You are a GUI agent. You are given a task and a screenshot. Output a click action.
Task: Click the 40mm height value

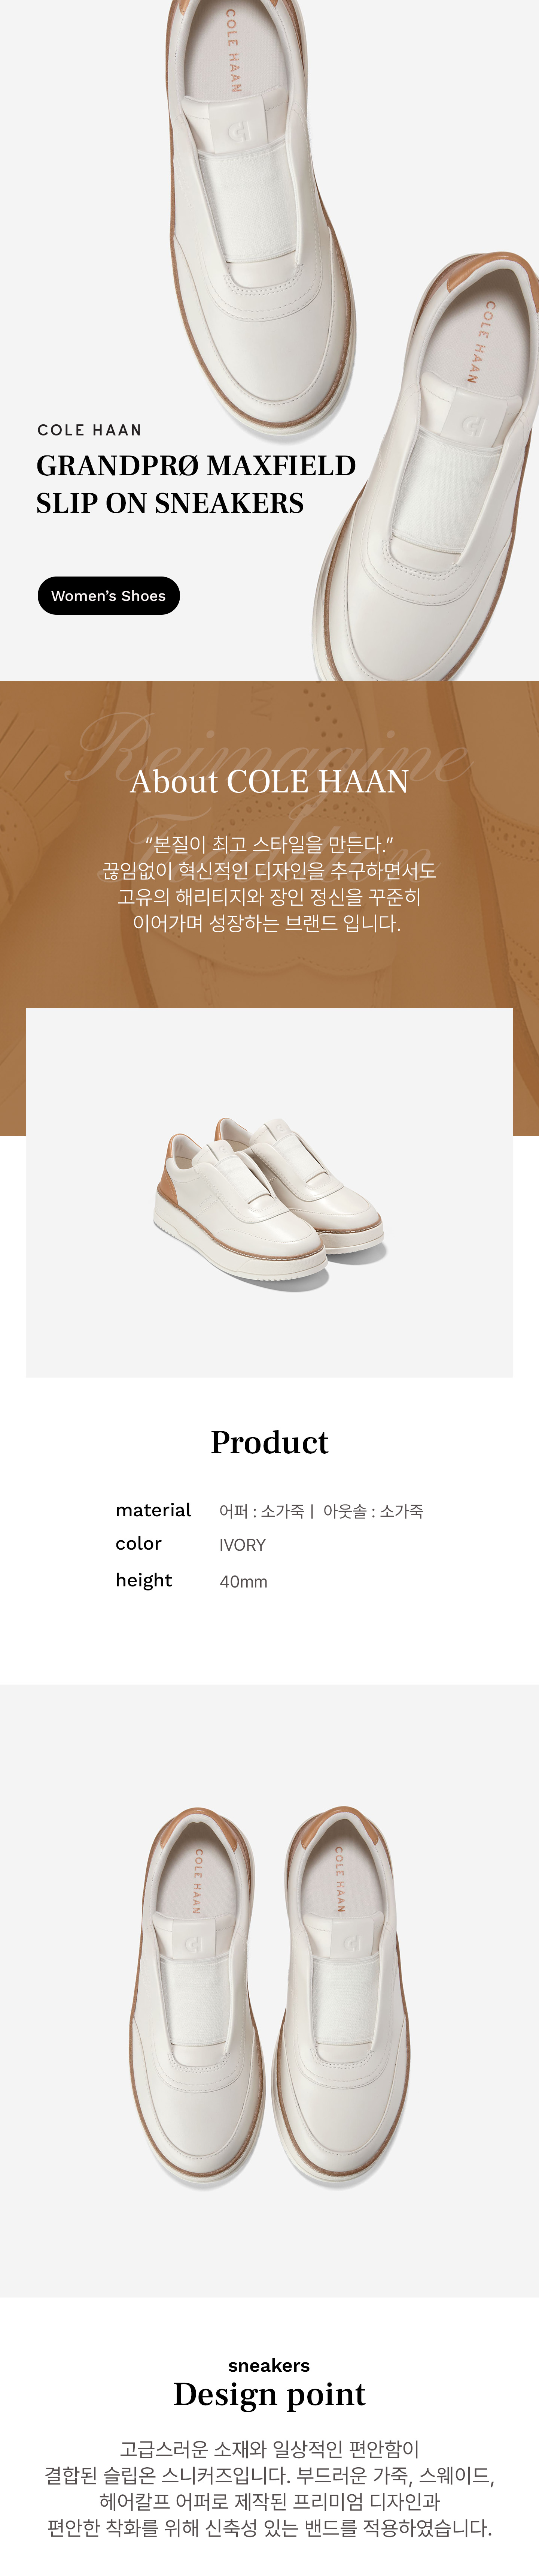[x=244, y=1581]
